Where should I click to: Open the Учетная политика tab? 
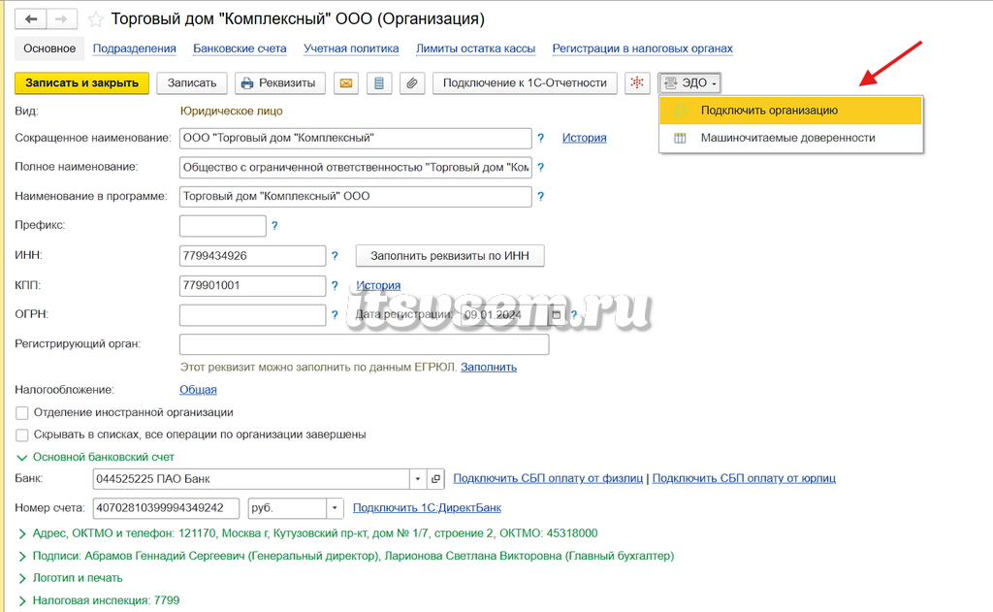point(351,48)
